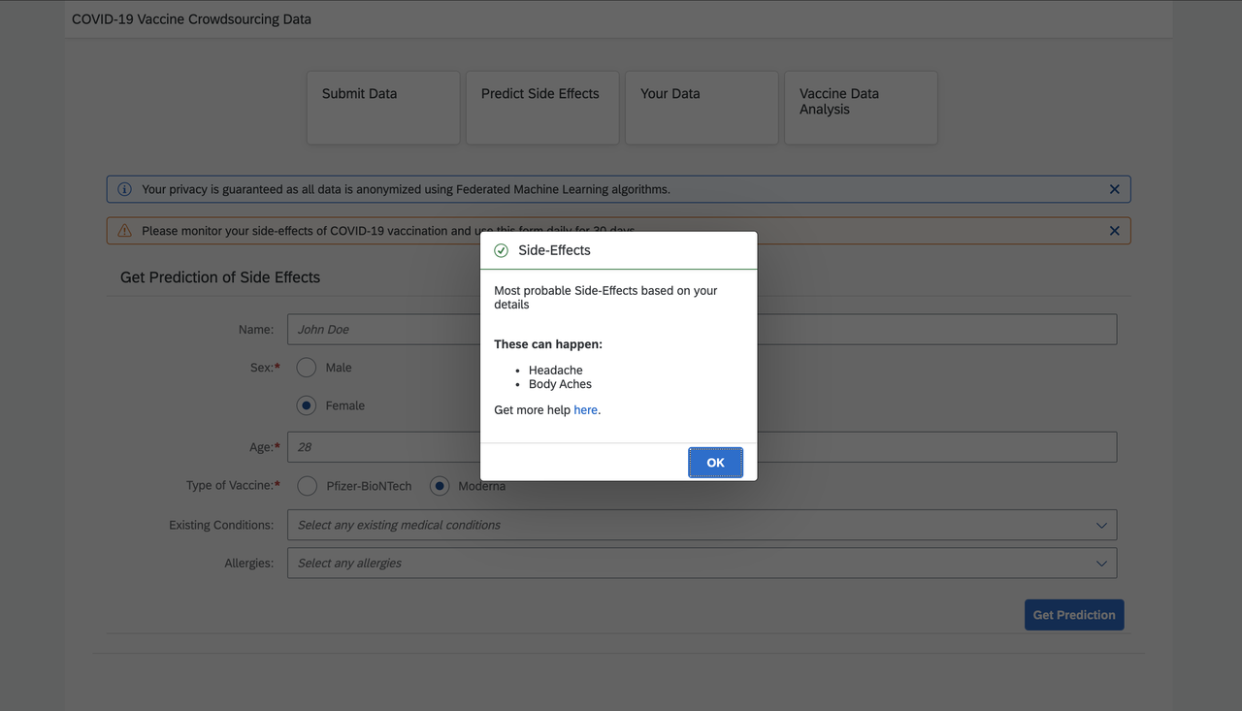The height and width of the screenshot is (711, 1242).
Task: Confirm the Side-Effects prediction with OK
Action: point(715,462)
